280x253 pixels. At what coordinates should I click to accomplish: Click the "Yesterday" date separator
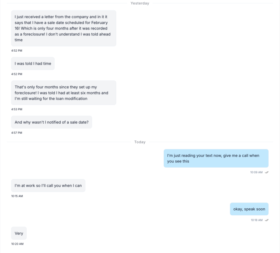pos(140,3)
